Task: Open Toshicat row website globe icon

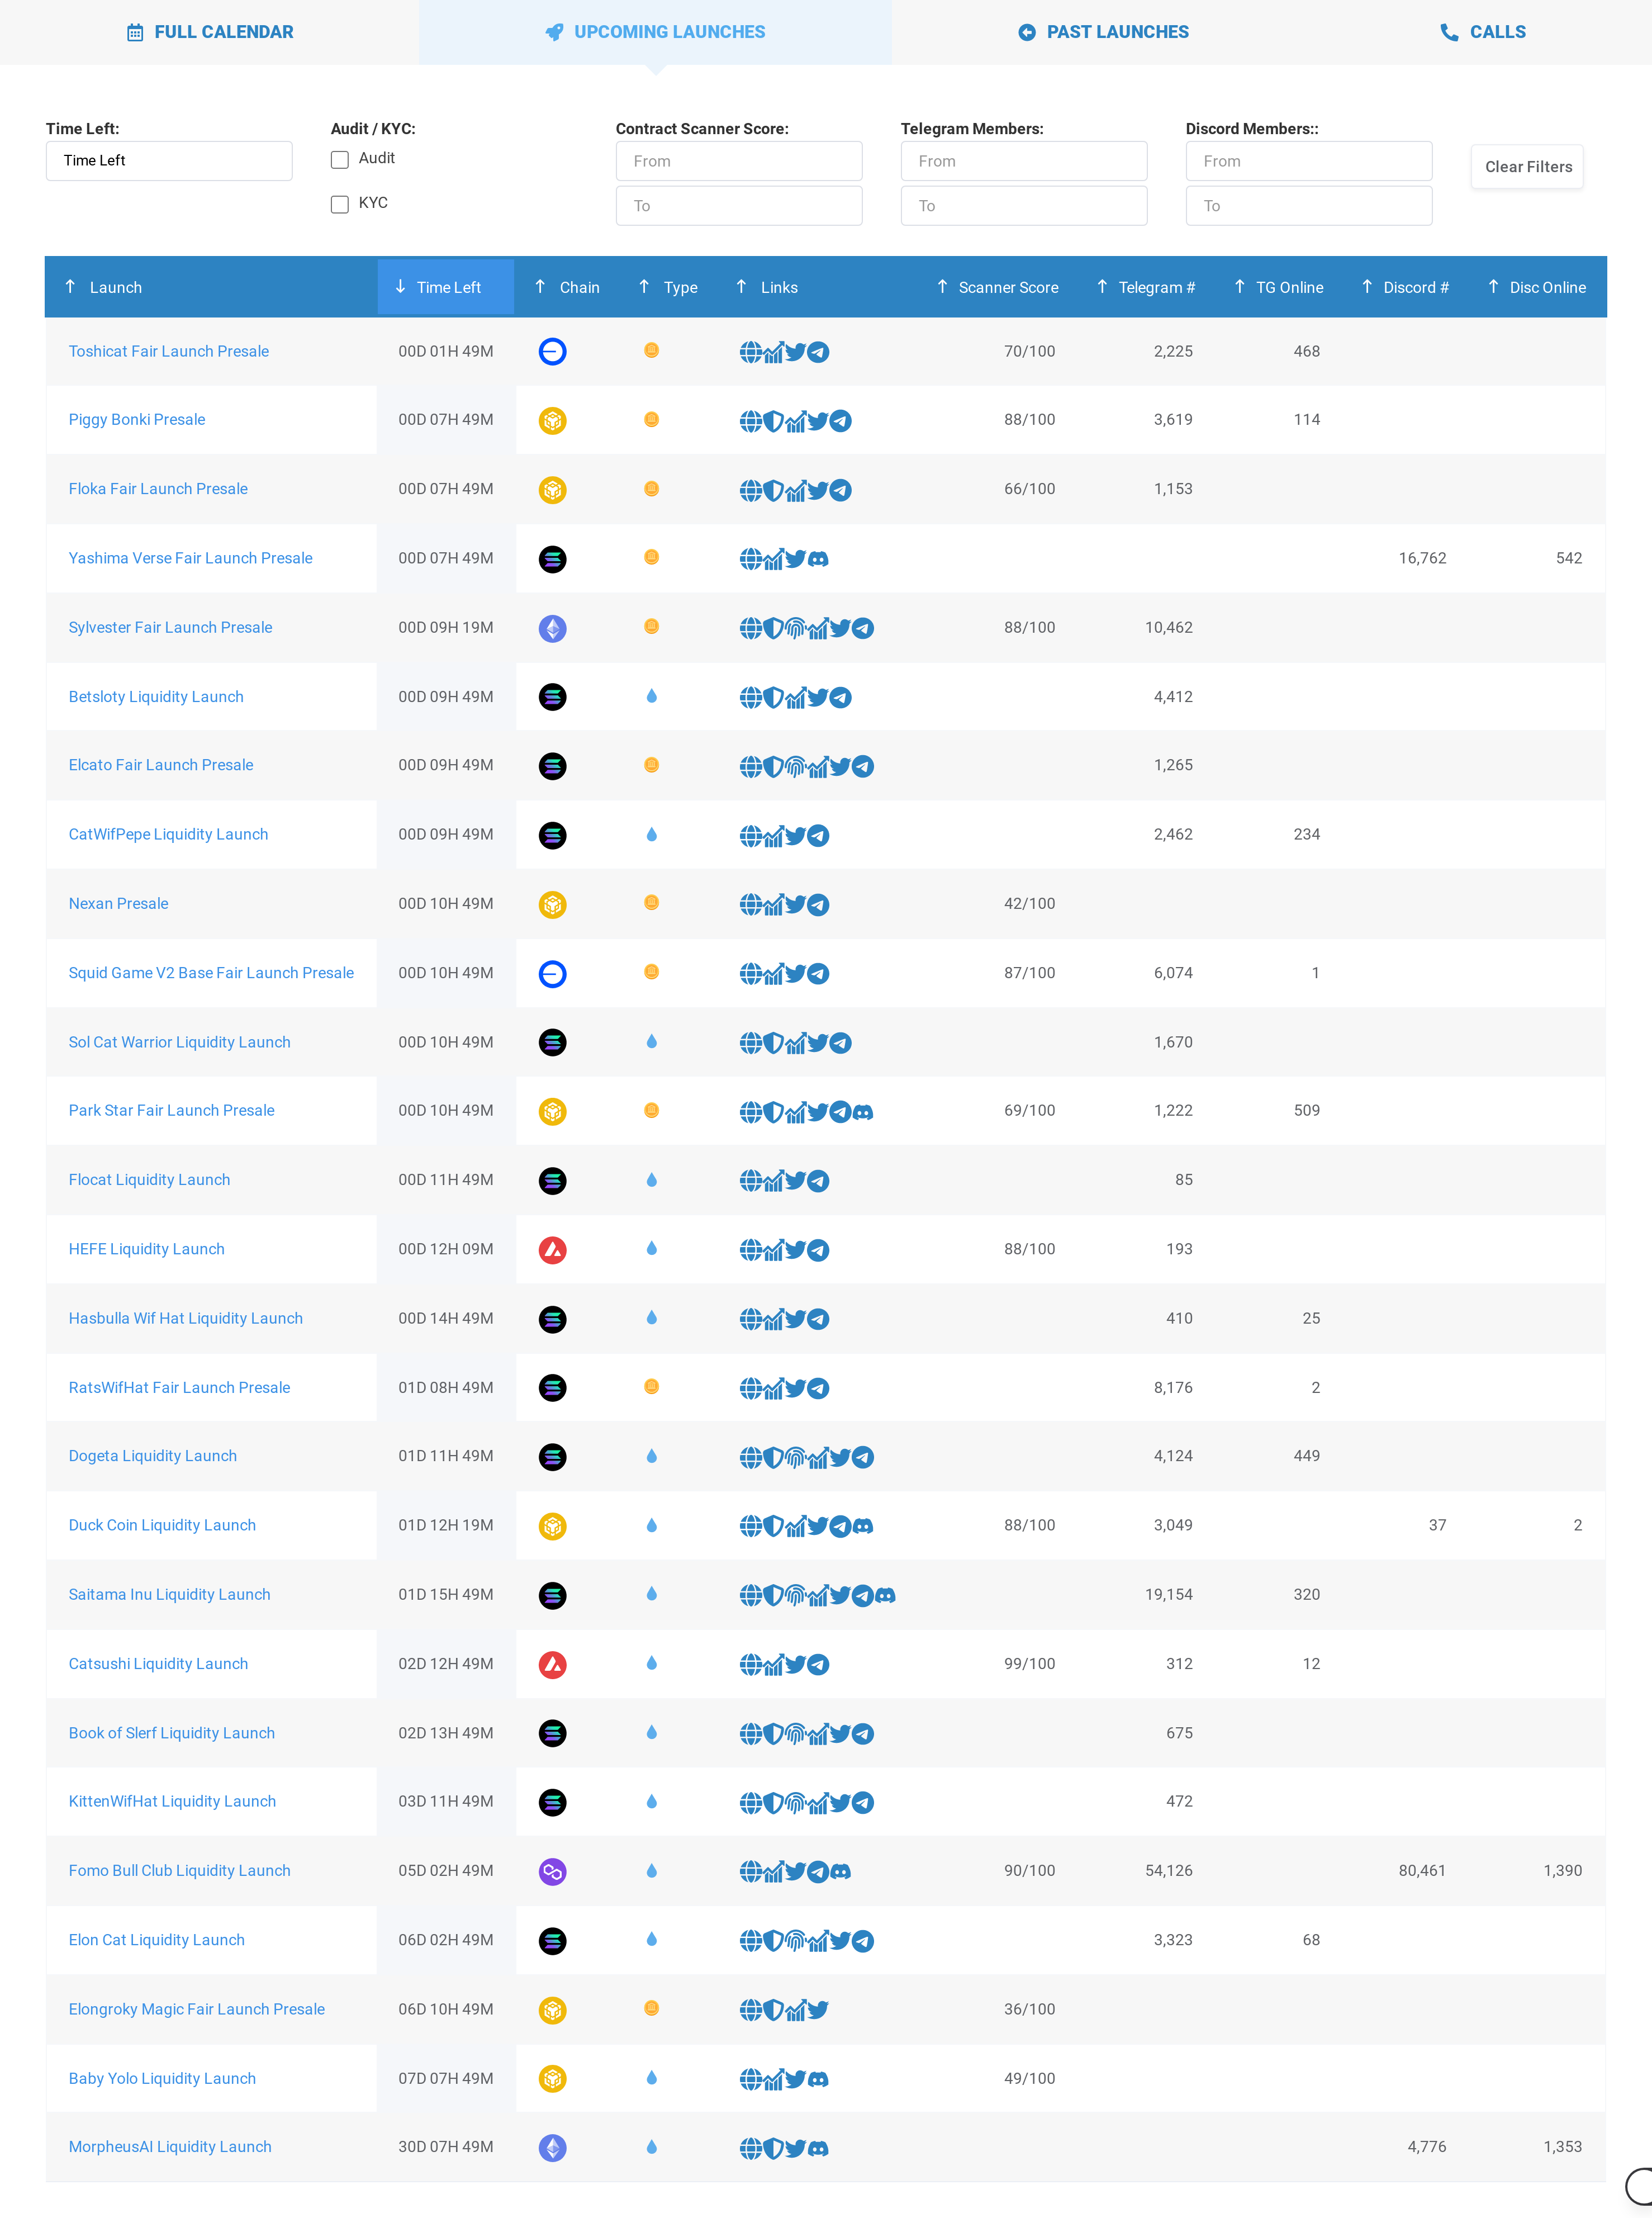Action: 751,352
